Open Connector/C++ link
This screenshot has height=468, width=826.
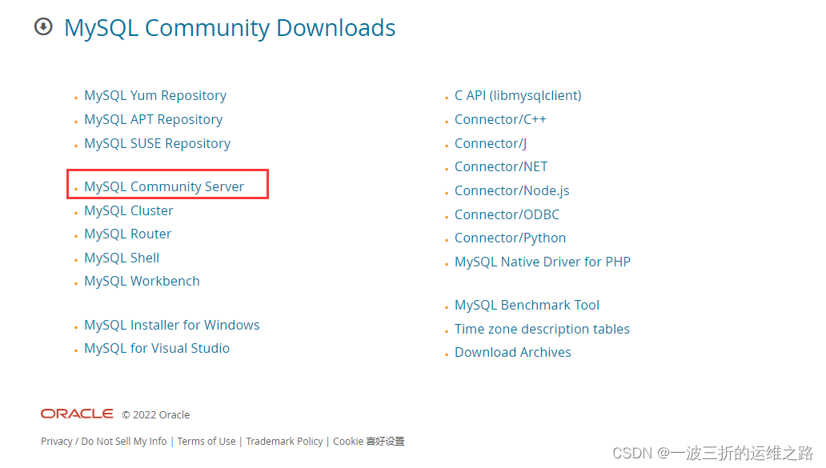click(500, 119)
